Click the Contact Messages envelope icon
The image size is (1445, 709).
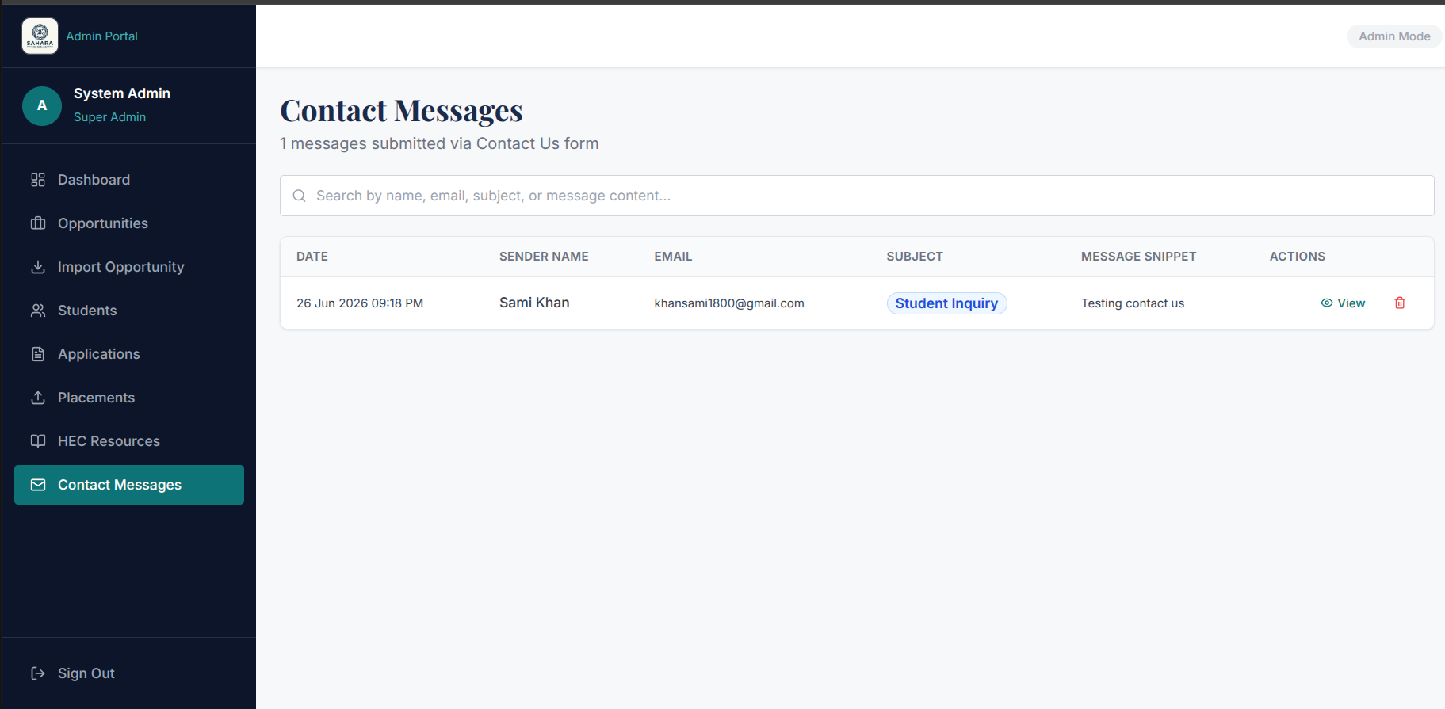pyautogui.click(x=38, y=485)
